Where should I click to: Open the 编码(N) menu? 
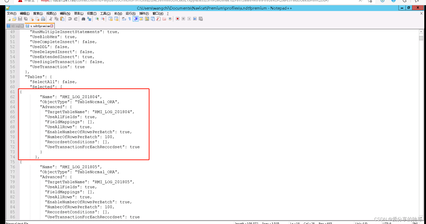65,13
